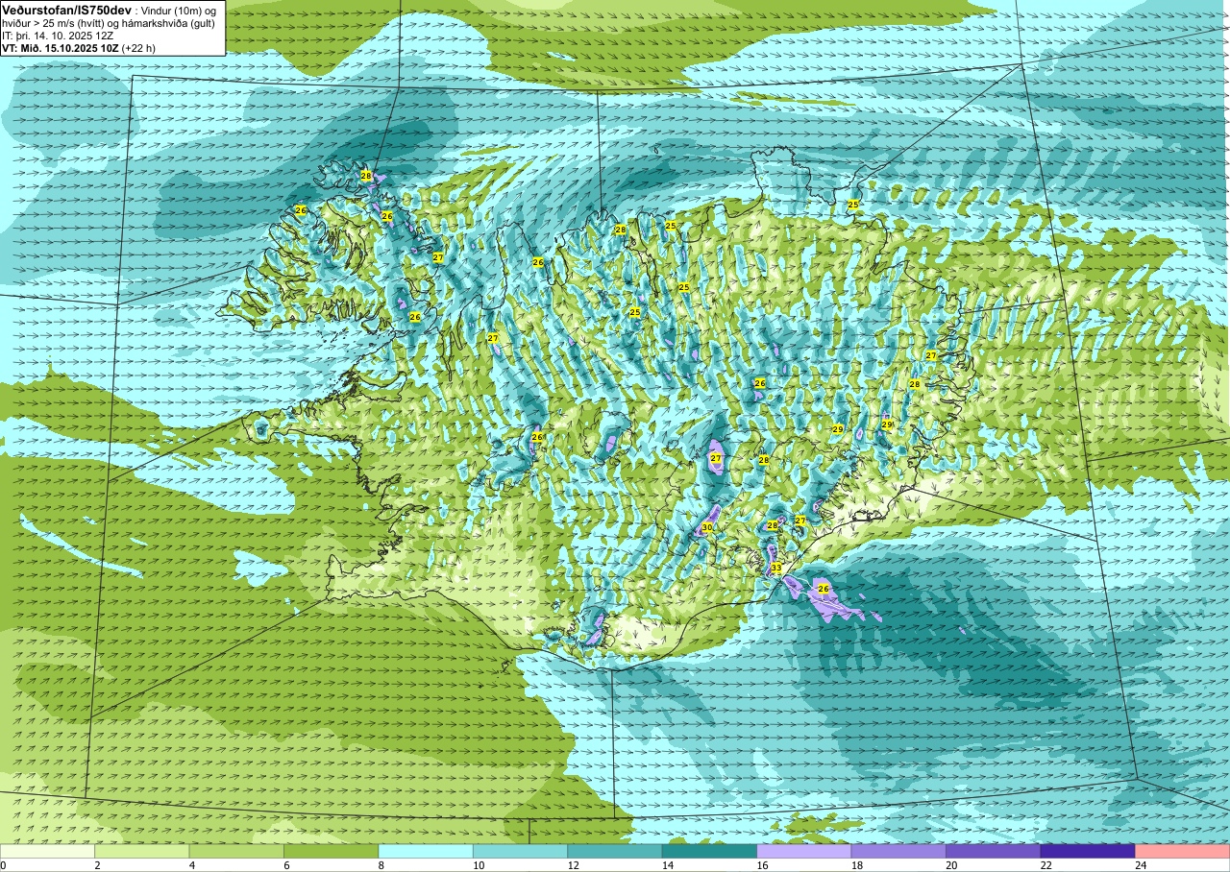Click the yellow gust label 30
Image resolution: width=1230 pixels, height=872 pixels.
click(x=706, y=527)
